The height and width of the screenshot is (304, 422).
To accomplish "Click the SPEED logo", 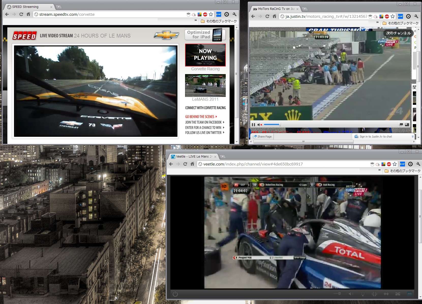I will [x=25, y=36].
